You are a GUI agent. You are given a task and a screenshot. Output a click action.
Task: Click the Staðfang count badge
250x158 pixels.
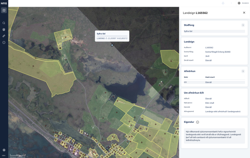(x=243, y=25)
